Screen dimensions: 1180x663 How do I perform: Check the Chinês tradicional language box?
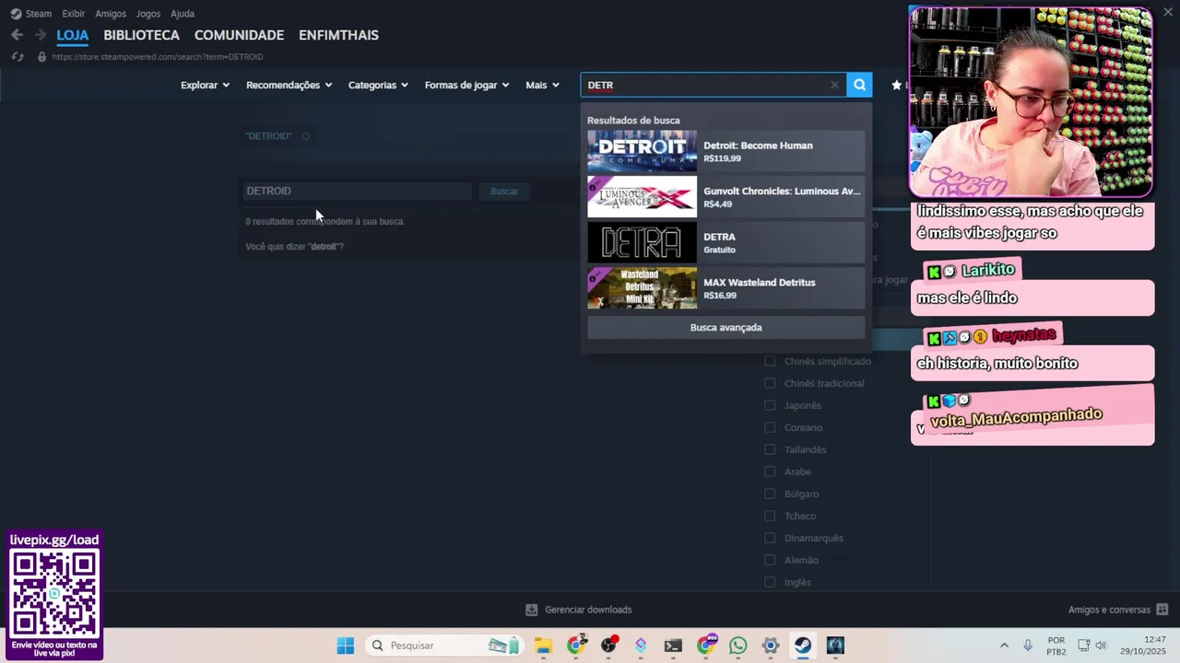click(x=770, y=383)
